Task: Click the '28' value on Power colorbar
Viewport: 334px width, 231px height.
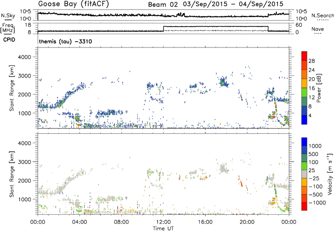Action: [x=311, y=61]
